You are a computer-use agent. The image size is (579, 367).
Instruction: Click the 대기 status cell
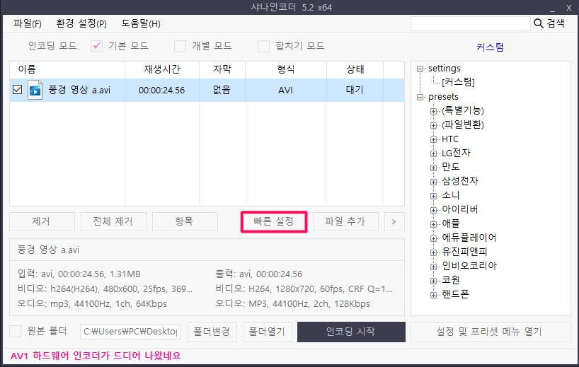355,90
